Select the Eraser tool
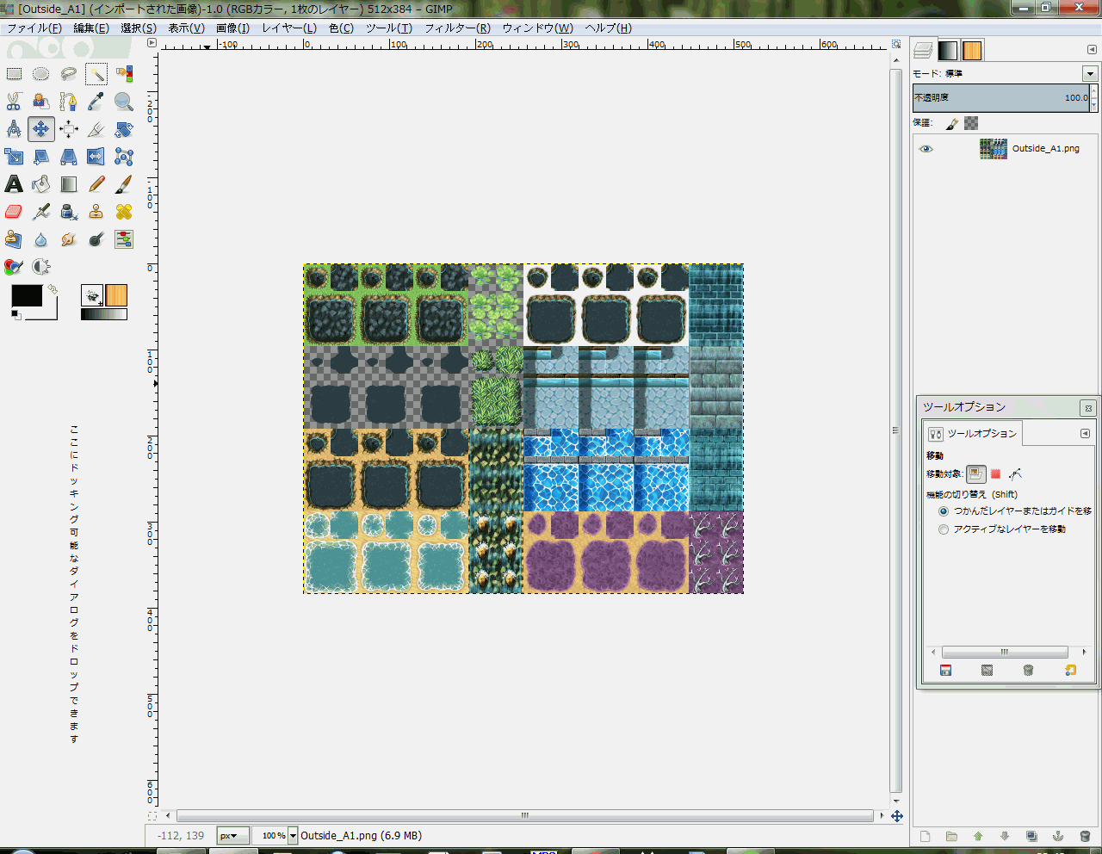The width and height of the screenshot is (1102, 854). pyautogui.click(x=14, y=212)
